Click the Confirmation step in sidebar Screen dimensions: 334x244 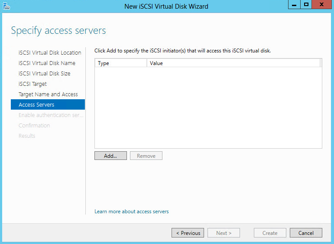(34, 125)
